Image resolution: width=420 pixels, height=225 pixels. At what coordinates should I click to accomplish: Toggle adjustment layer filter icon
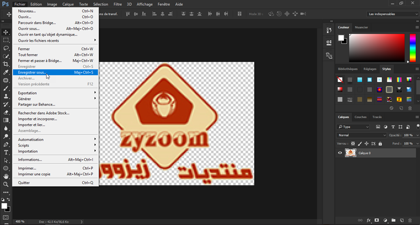[x=385, y=127]
